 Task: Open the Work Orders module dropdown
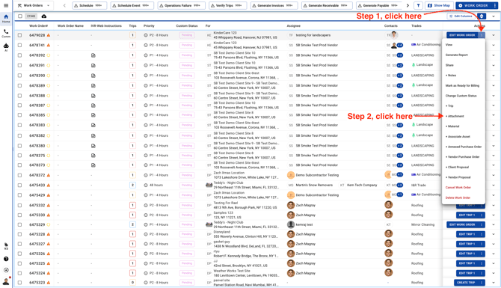point(34,5)
